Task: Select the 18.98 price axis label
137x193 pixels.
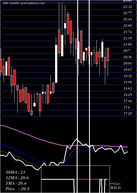Action: pos(127,82)
